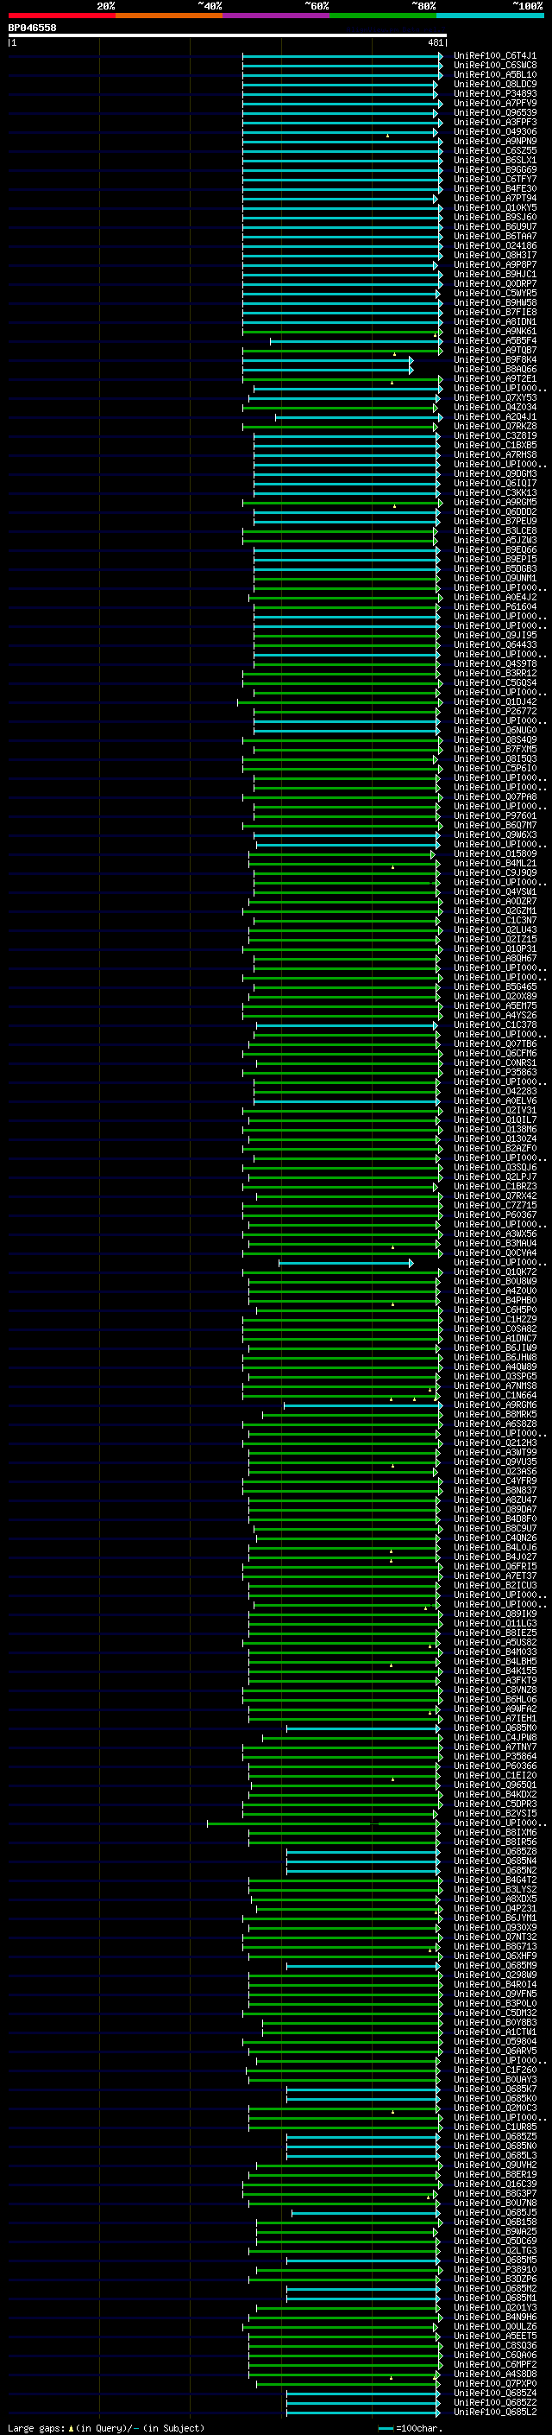The image size is (552, 2435).
Task: Click the alignment bar for UniRef100_C6T4J1
Action: [342, 56]
